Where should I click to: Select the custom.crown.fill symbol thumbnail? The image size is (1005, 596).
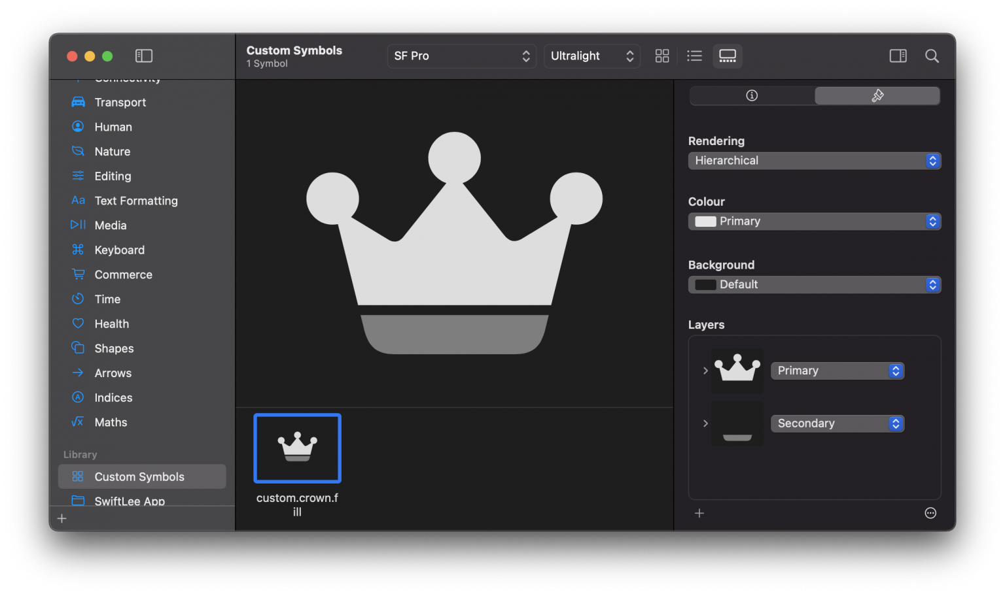pos(298,448)
